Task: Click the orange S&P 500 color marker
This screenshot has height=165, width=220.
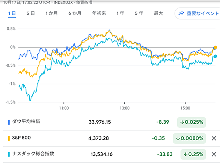Action: [9, 138]
